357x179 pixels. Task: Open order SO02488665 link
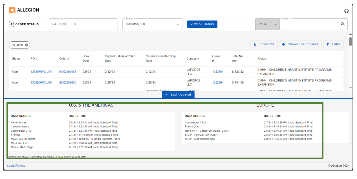68,83
